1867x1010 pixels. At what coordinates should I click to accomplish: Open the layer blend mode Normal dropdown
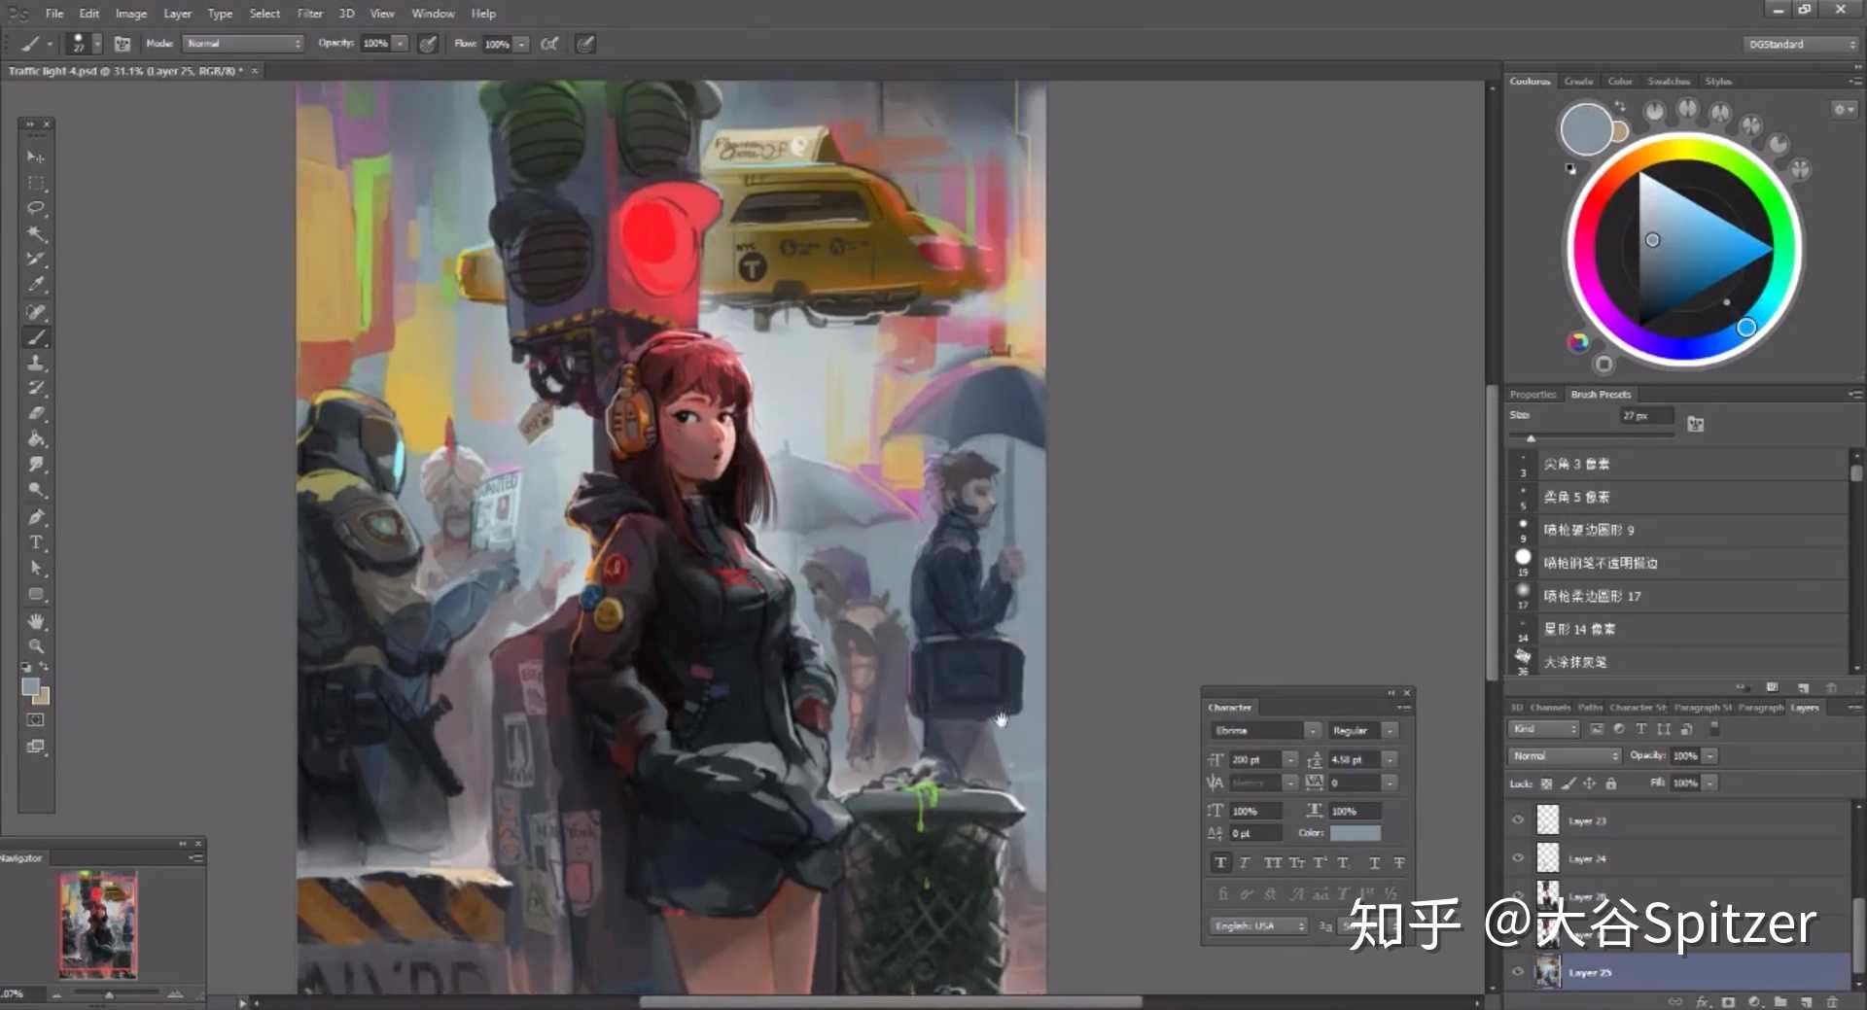(1565, 755)
